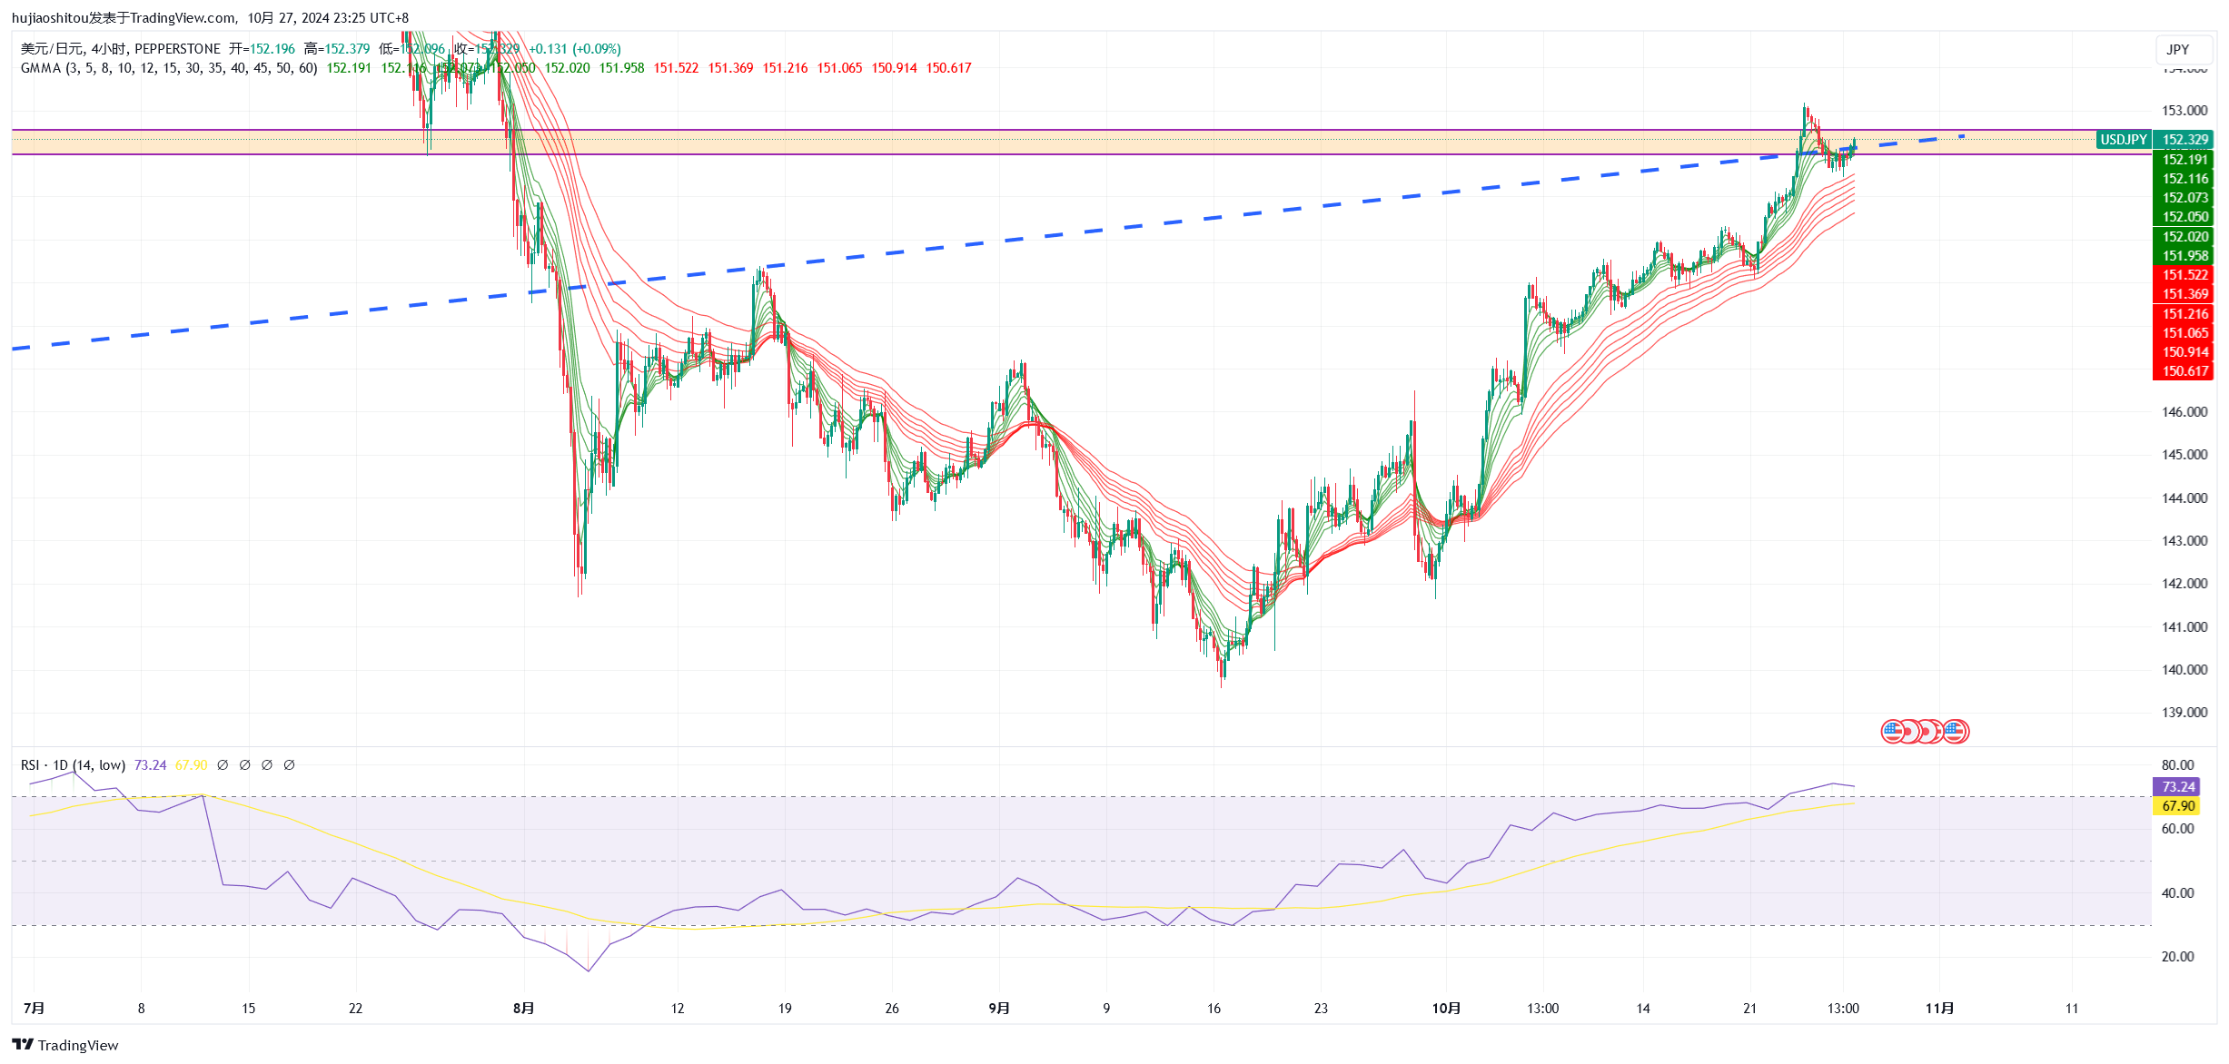Click the yellow RSI average label 67.90
Viewport: 2229px width, 1064px height.
pos(2177,806)
